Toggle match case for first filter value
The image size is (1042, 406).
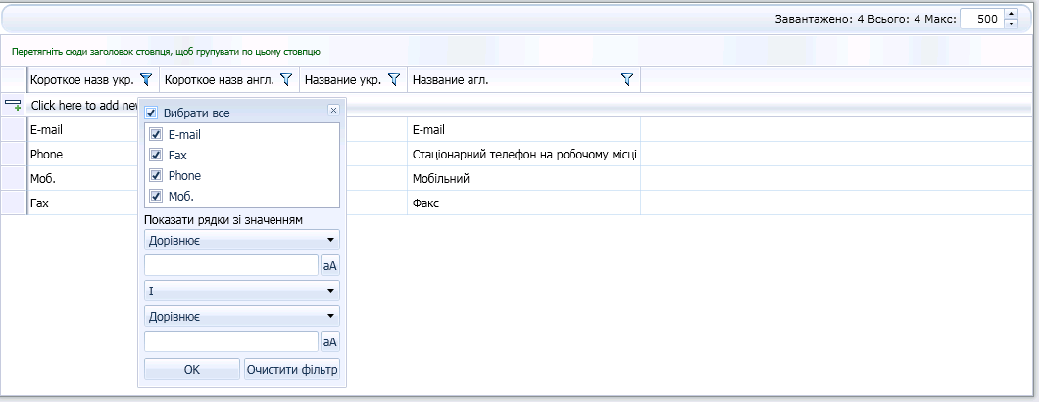pos(330,265)
